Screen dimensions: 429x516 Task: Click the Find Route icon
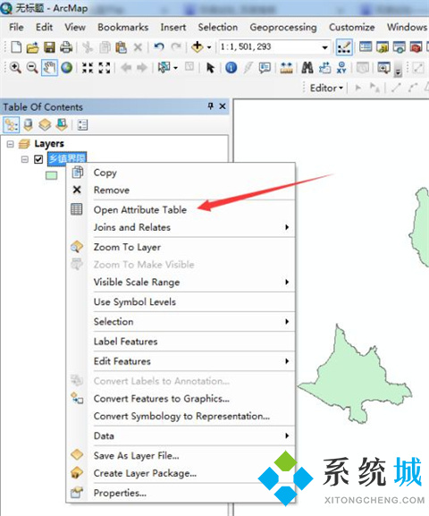point(324,68)
